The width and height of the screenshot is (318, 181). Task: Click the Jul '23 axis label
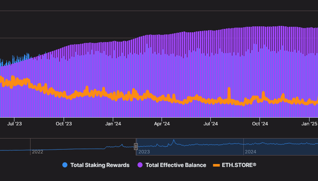[x=15, y=124]
